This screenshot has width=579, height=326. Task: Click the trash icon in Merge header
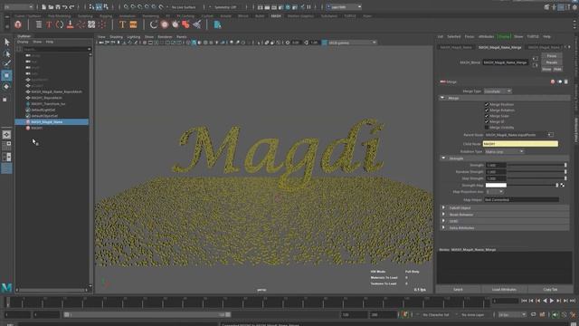pyautogui.click(x=566, y=81)
